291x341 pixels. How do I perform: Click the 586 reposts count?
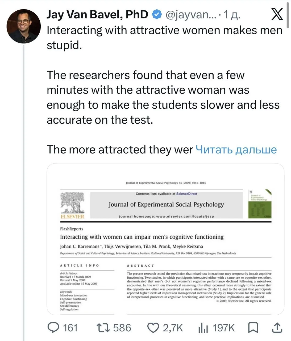point(122,328)
